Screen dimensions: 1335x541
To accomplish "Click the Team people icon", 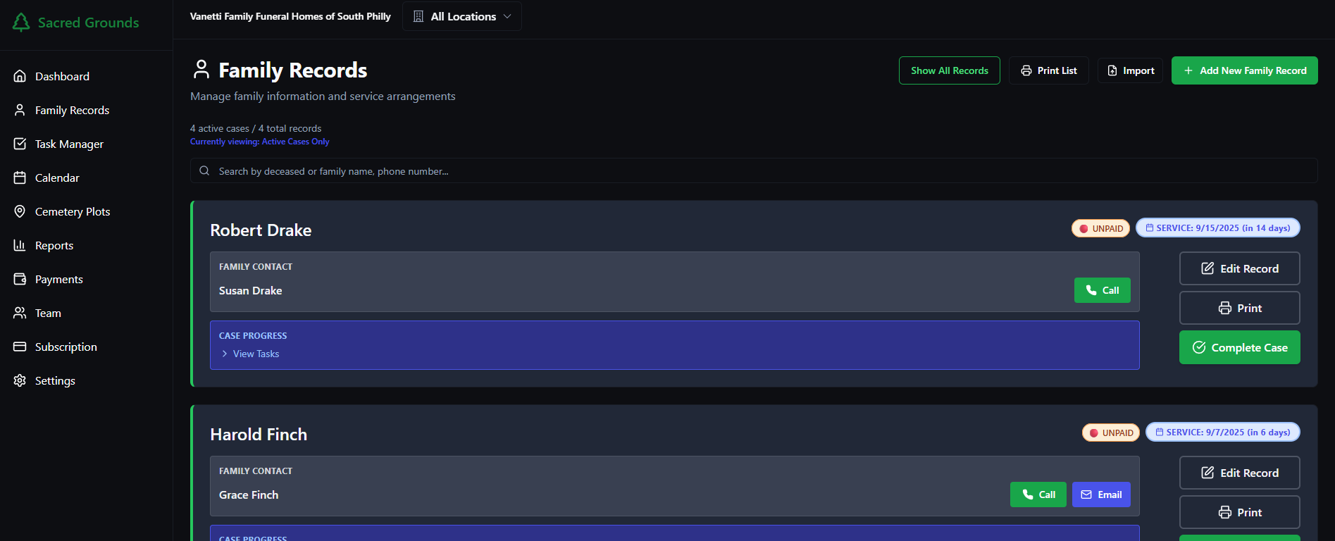I will tap(20, 313).
